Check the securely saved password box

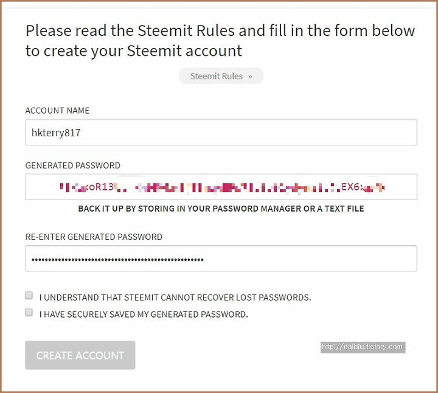[x=29, y=312]
